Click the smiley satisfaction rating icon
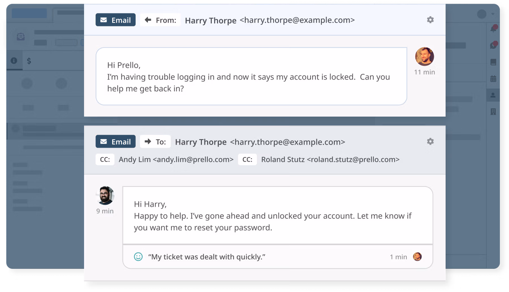This screenshot has height=292, width=509. [138, 257]
